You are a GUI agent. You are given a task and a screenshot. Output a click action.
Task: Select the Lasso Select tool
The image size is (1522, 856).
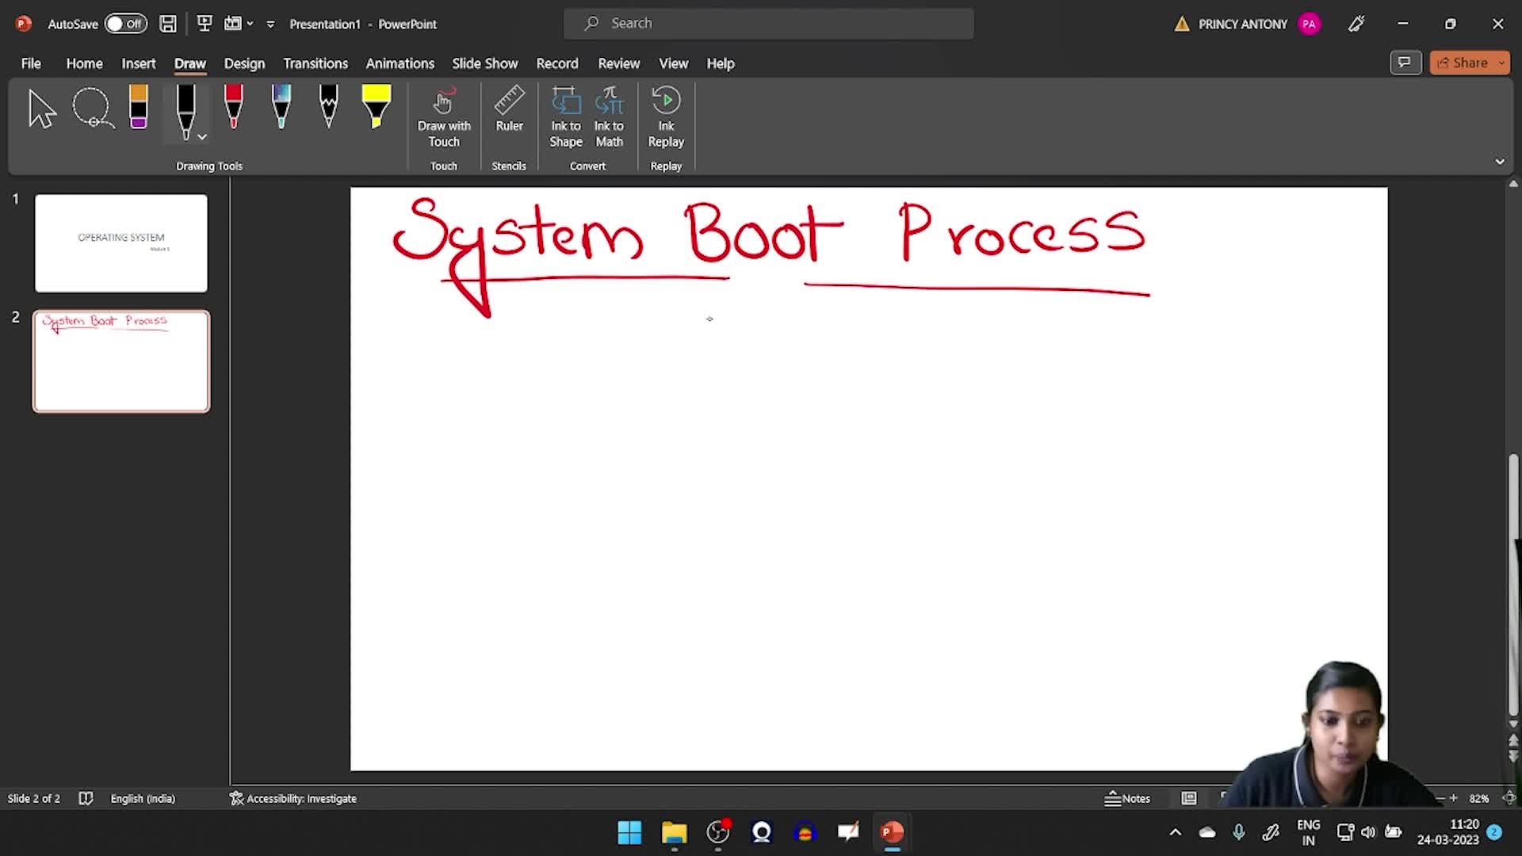point(93,109)
